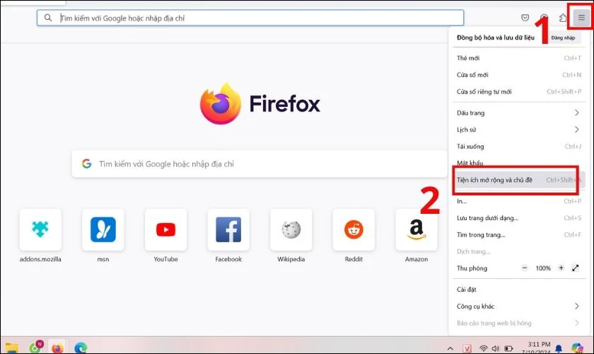
Task: Click the battery tray icon
Action: pos(508,348)
